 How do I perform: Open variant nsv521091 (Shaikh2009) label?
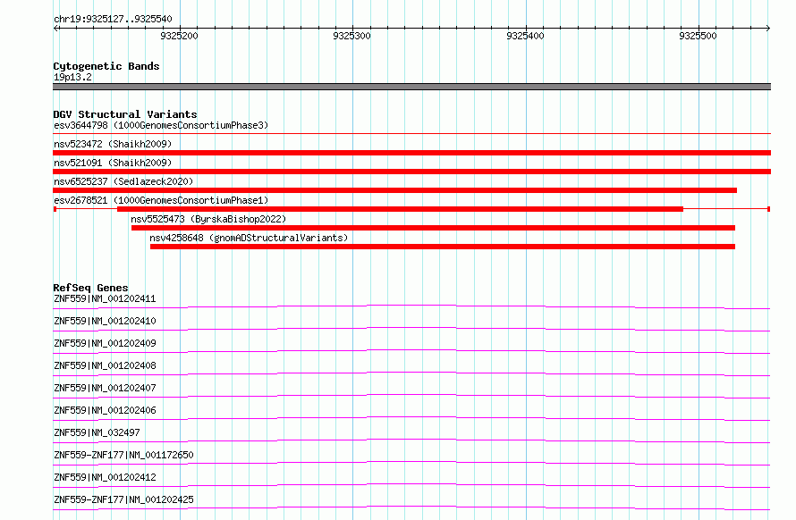pyautogui.click(x=113, y=163)
